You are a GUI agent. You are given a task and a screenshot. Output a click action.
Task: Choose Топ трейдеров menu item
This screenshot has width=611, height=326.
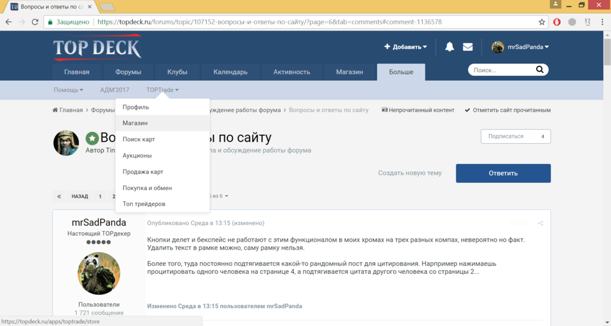(x=163, y=204)
